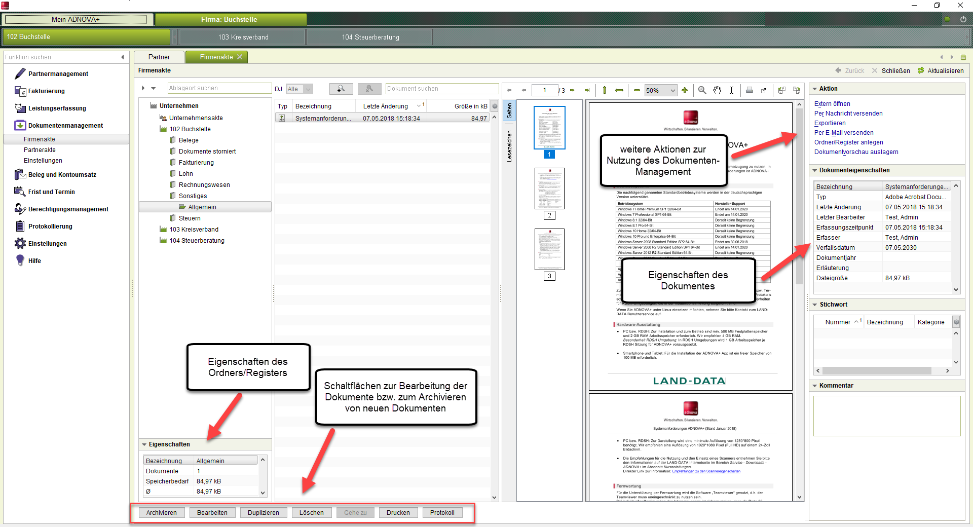Screen dimensions: 973x527
Task: Jump to the last preview page
Action: [x=587, y=90]
